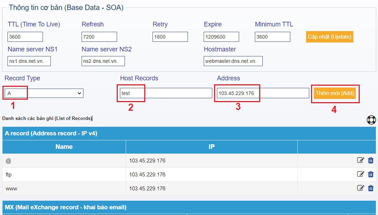Select the ftp name cell

(64, 175)
